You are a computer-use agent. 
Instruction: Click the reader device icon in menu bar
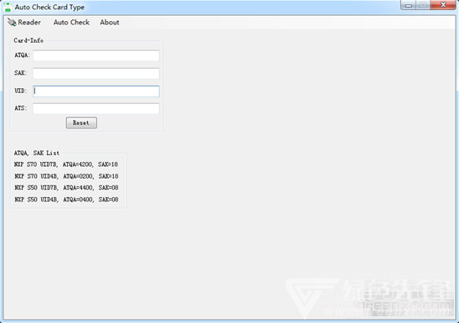pos(12,23)
